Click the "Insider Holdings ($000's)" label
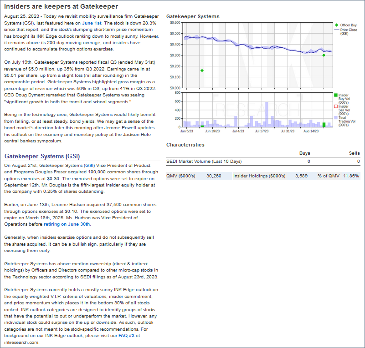The width and height of the screenshot is (365, 348). pos(259,176)
